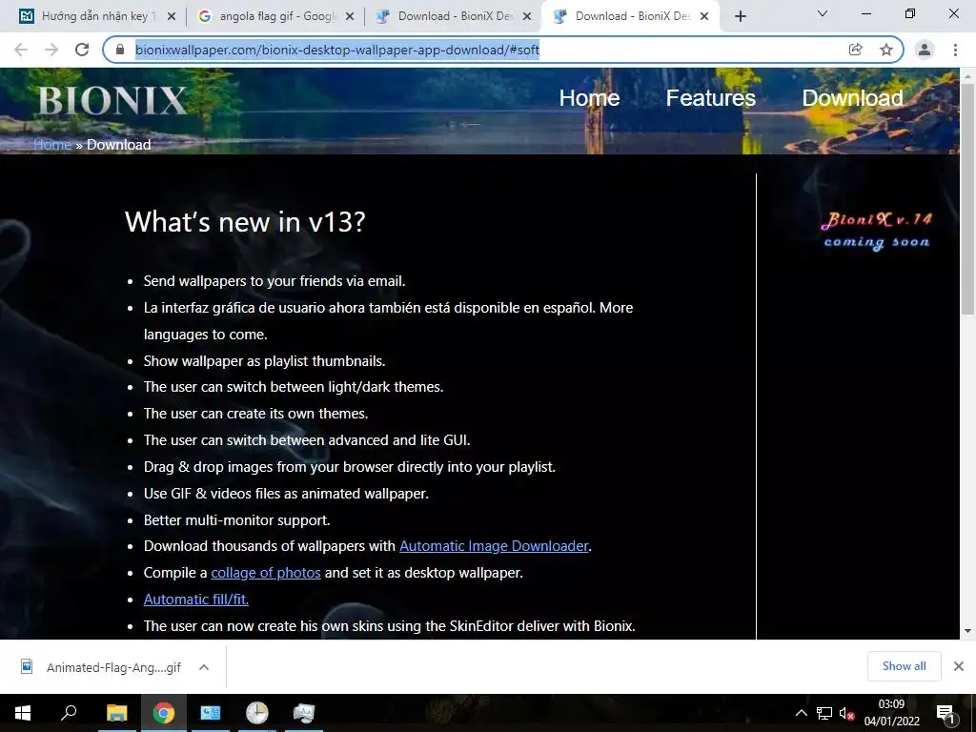Viewport: 976px width, 732px height.
Task: Click text 'Better multi-monitor support.'
Action: tap(237, 520)
